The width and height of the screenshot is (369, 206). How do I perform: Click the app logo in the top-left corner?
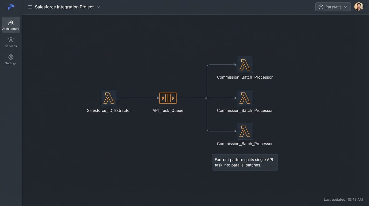pyautogui.click(x=10, y=7)
